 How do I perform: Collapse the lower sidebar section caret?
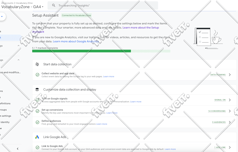(x=19, y=60)
